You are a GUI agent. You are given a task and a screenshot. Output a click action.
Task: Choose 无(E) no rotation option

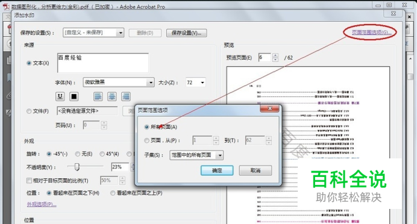coord(77,154)
